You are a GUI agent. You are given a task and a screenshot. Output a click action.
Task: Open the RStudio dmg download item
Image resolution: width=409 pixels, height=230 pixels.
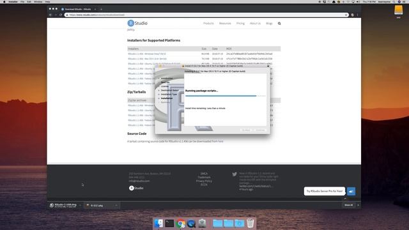[x=63, y=206]
